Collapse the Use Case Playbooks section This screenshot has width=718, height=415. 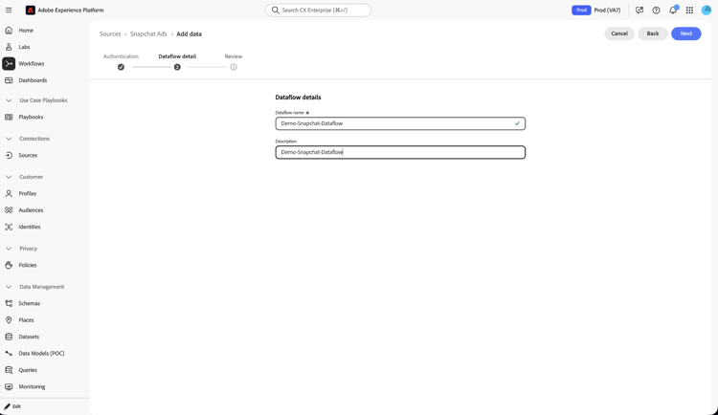[9, 100]
